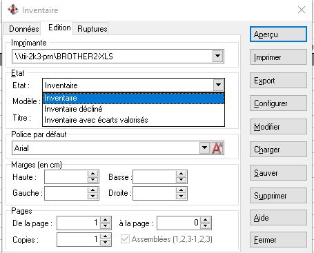Click the Imprimer button

(278, 57)
